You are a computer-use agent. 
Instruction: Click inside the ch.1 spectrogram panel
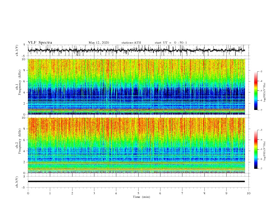click(x=136, y=87)
